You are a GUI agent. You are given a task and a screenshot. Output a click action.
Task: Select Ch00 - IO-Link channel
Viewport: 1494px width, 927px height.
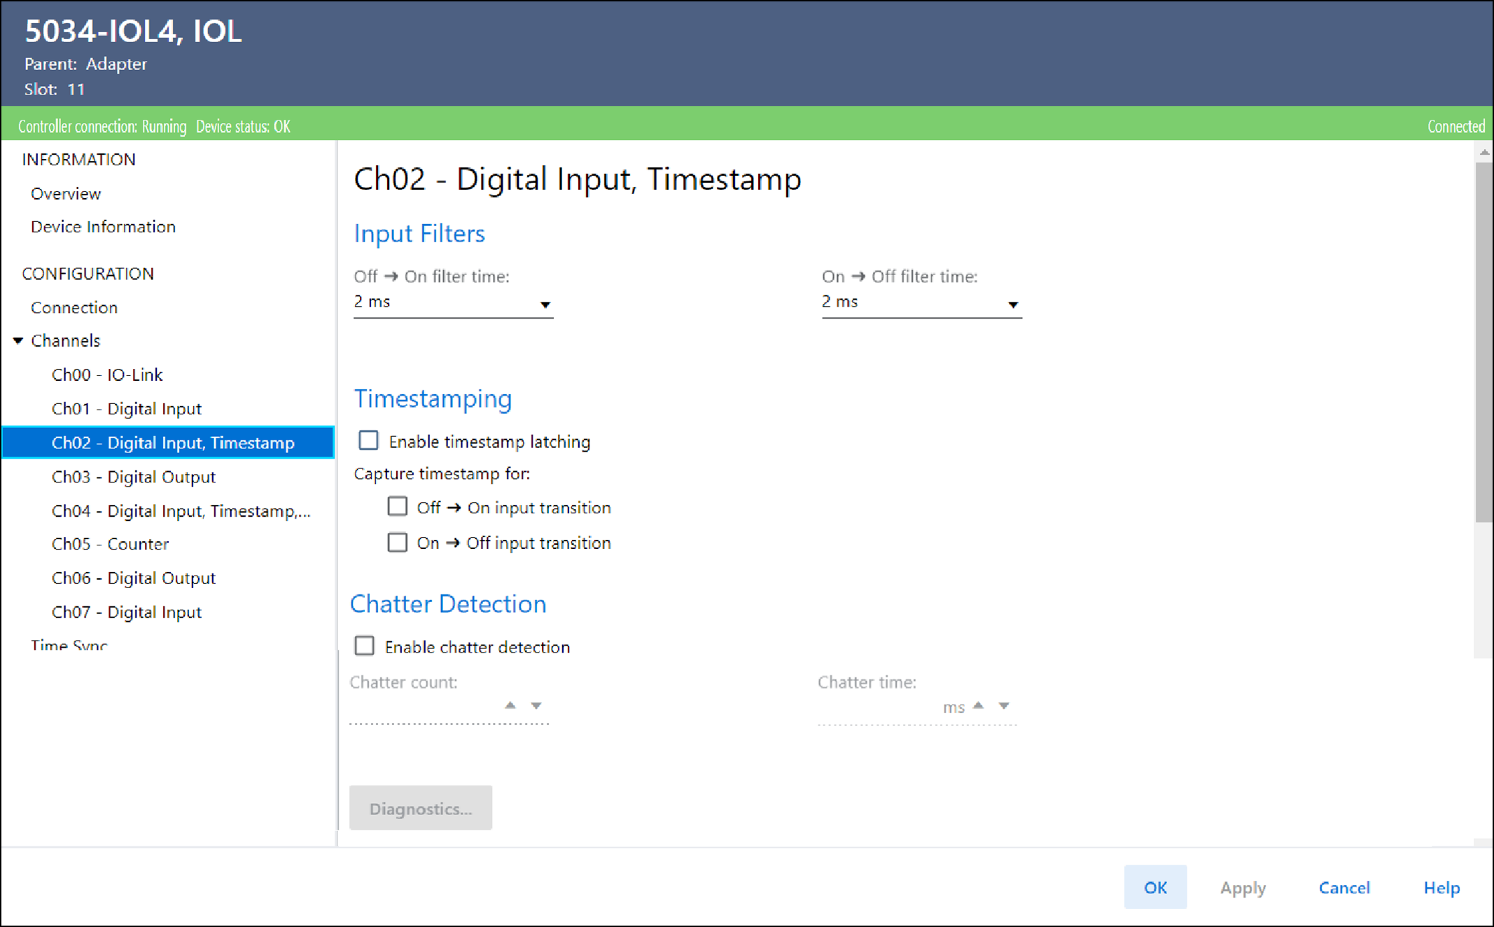107,375
